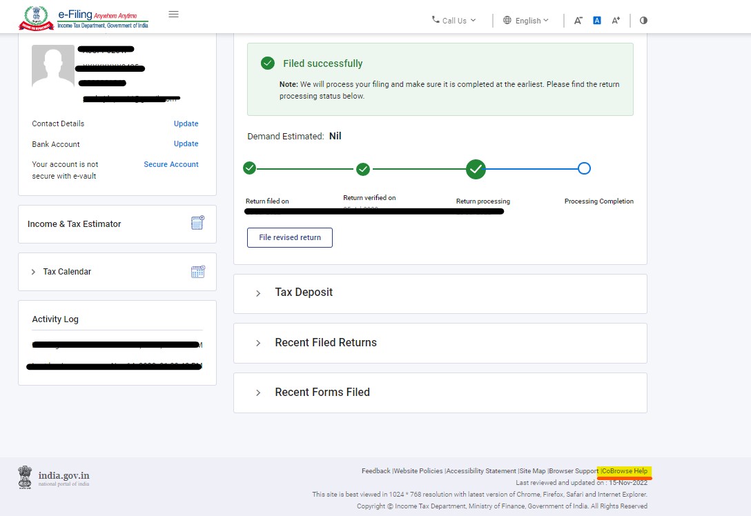Screen dimensions: 751x516
Task: Increase text size using the A+ icon
Action: 615,20
